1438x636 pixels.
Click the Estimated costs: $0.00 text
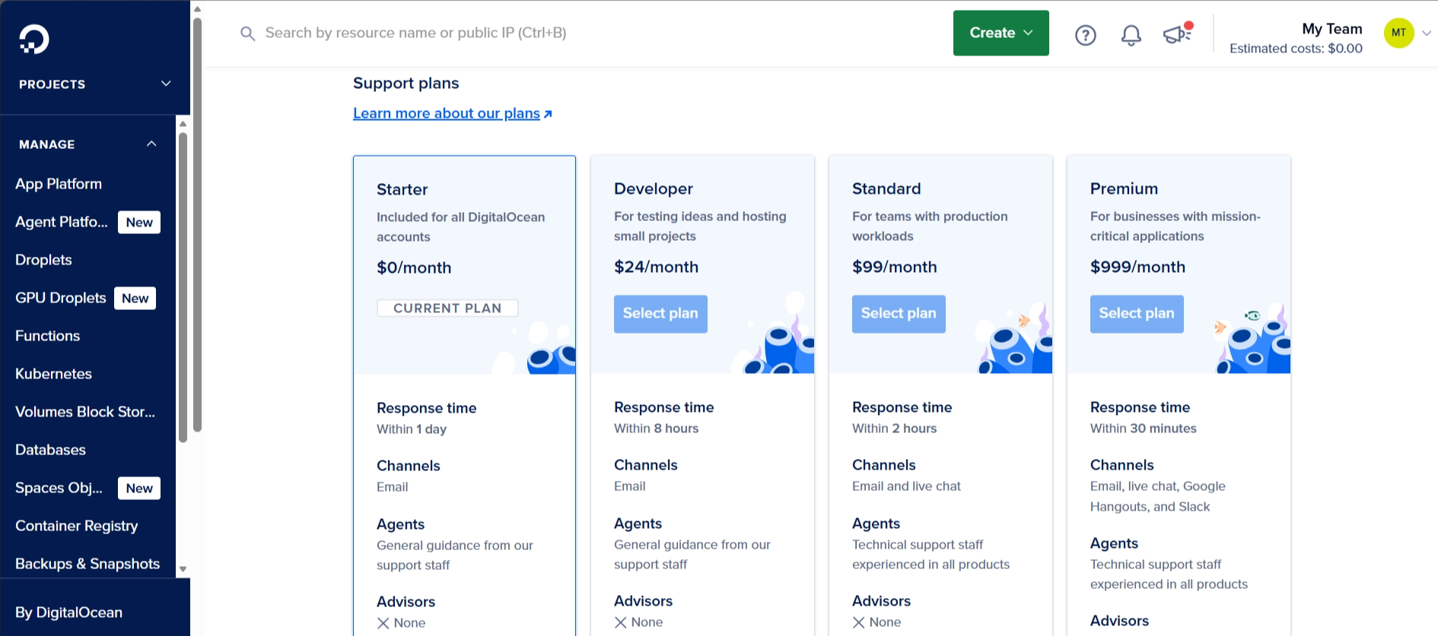(x=1296, y=49)
